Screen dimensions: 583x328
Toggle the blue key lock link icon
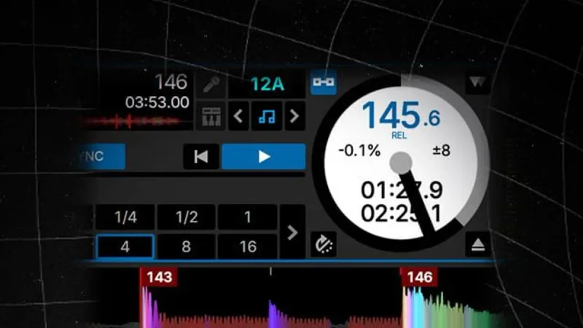(x=324, y=82)
